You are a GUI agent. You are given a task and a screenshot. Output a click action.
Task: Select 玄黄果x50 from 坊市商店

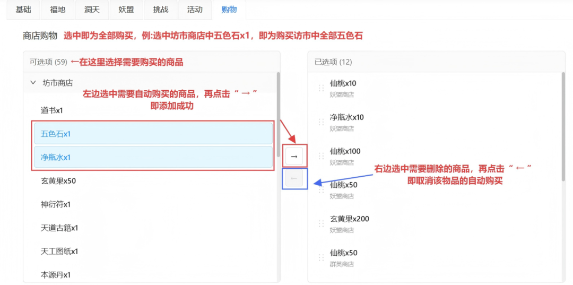click(58, 180)
